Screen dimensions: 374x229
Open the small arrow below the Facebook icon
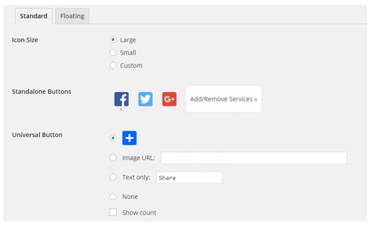point(121,109)
